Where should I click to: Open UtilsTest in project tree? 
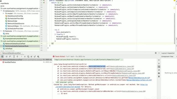[9, 49]
